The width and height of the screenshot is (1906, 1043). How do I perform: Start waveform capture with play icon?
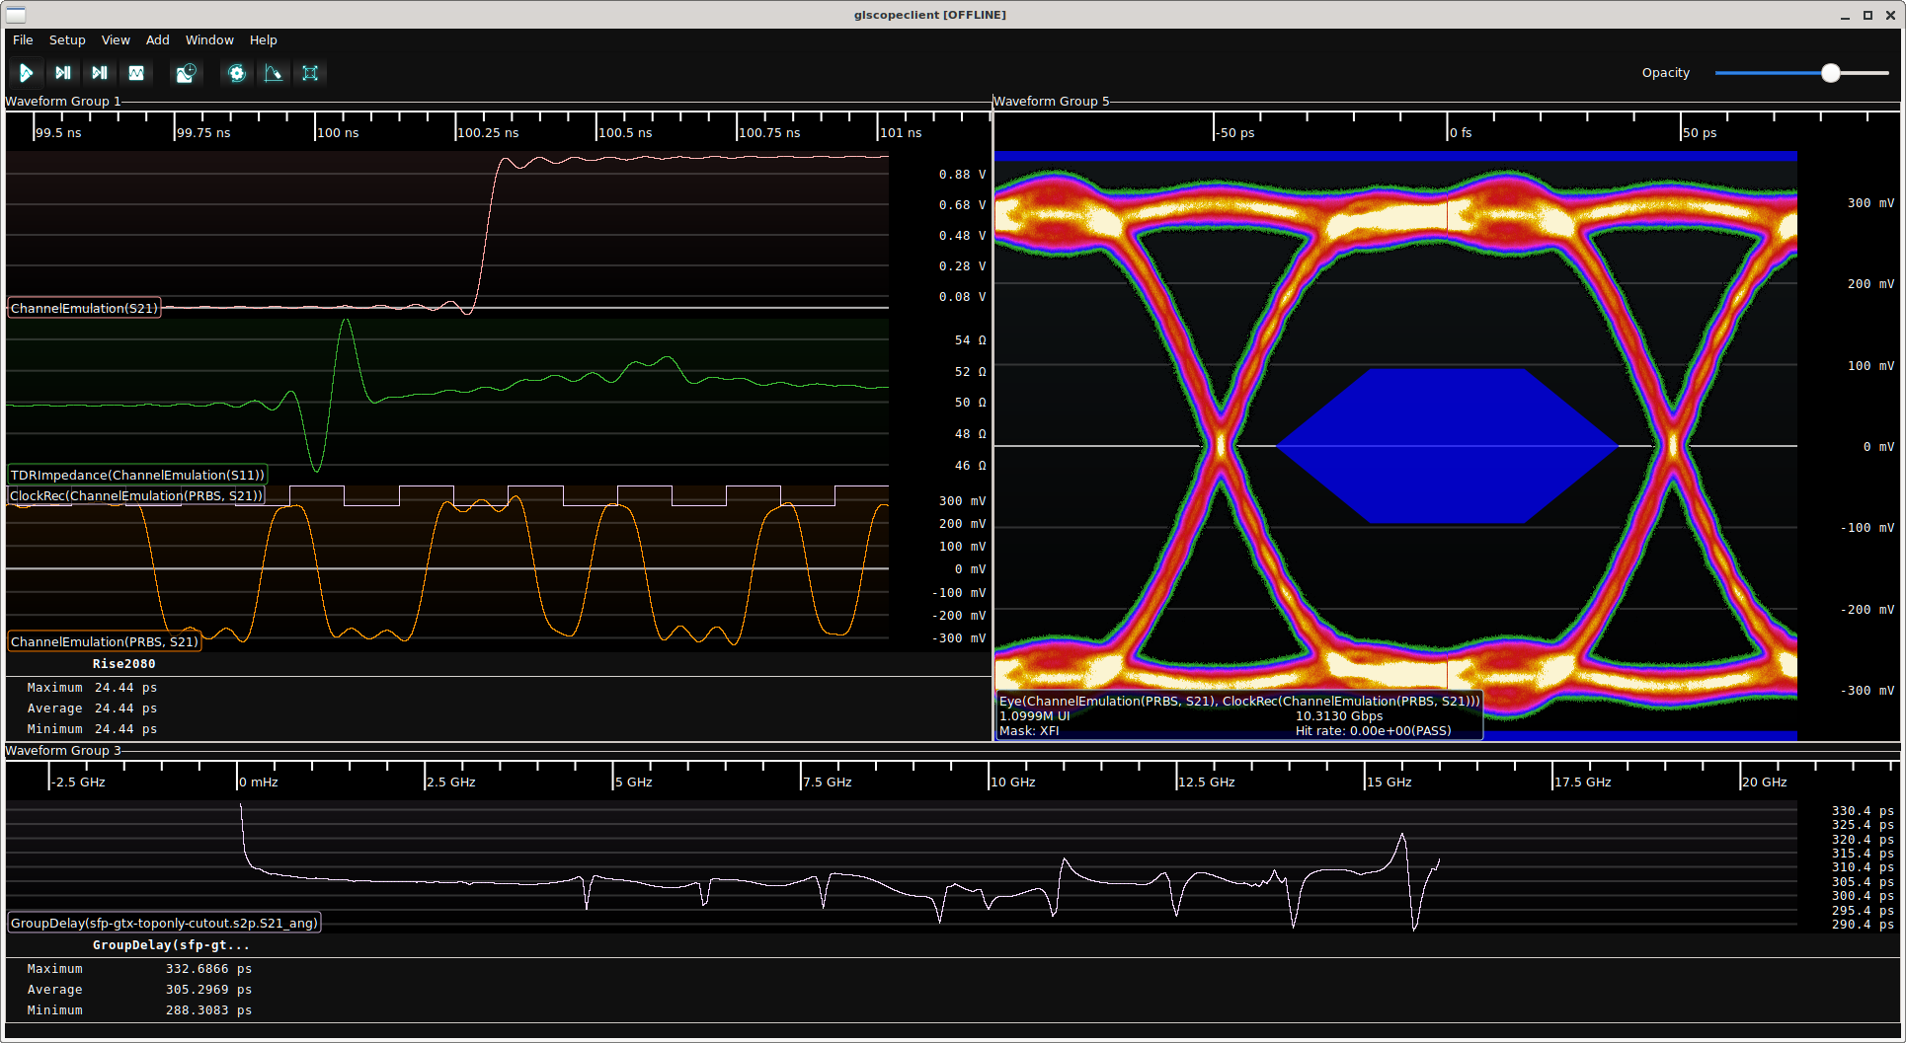coord(27,73)
